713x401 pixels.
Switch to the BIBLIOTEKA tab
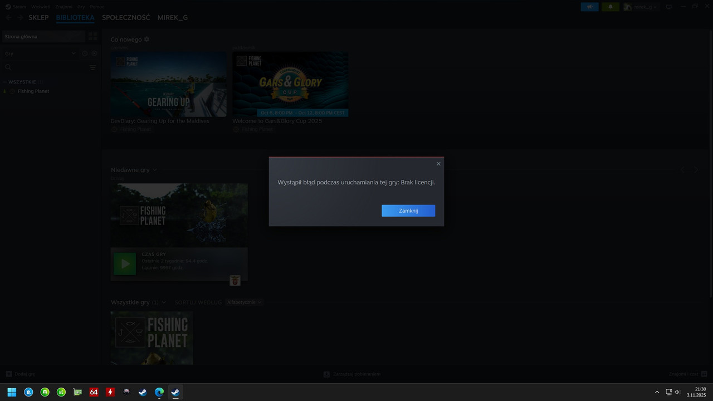(75, 18)
